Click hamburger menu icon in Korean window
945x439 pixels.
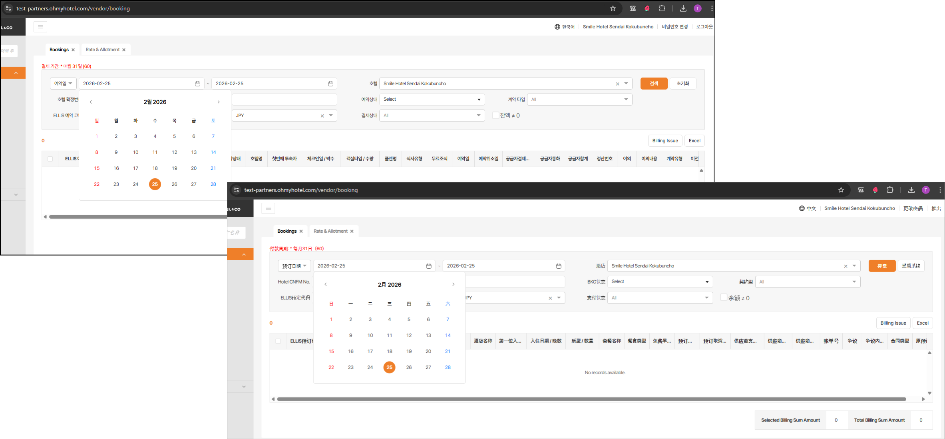(40, 27)
